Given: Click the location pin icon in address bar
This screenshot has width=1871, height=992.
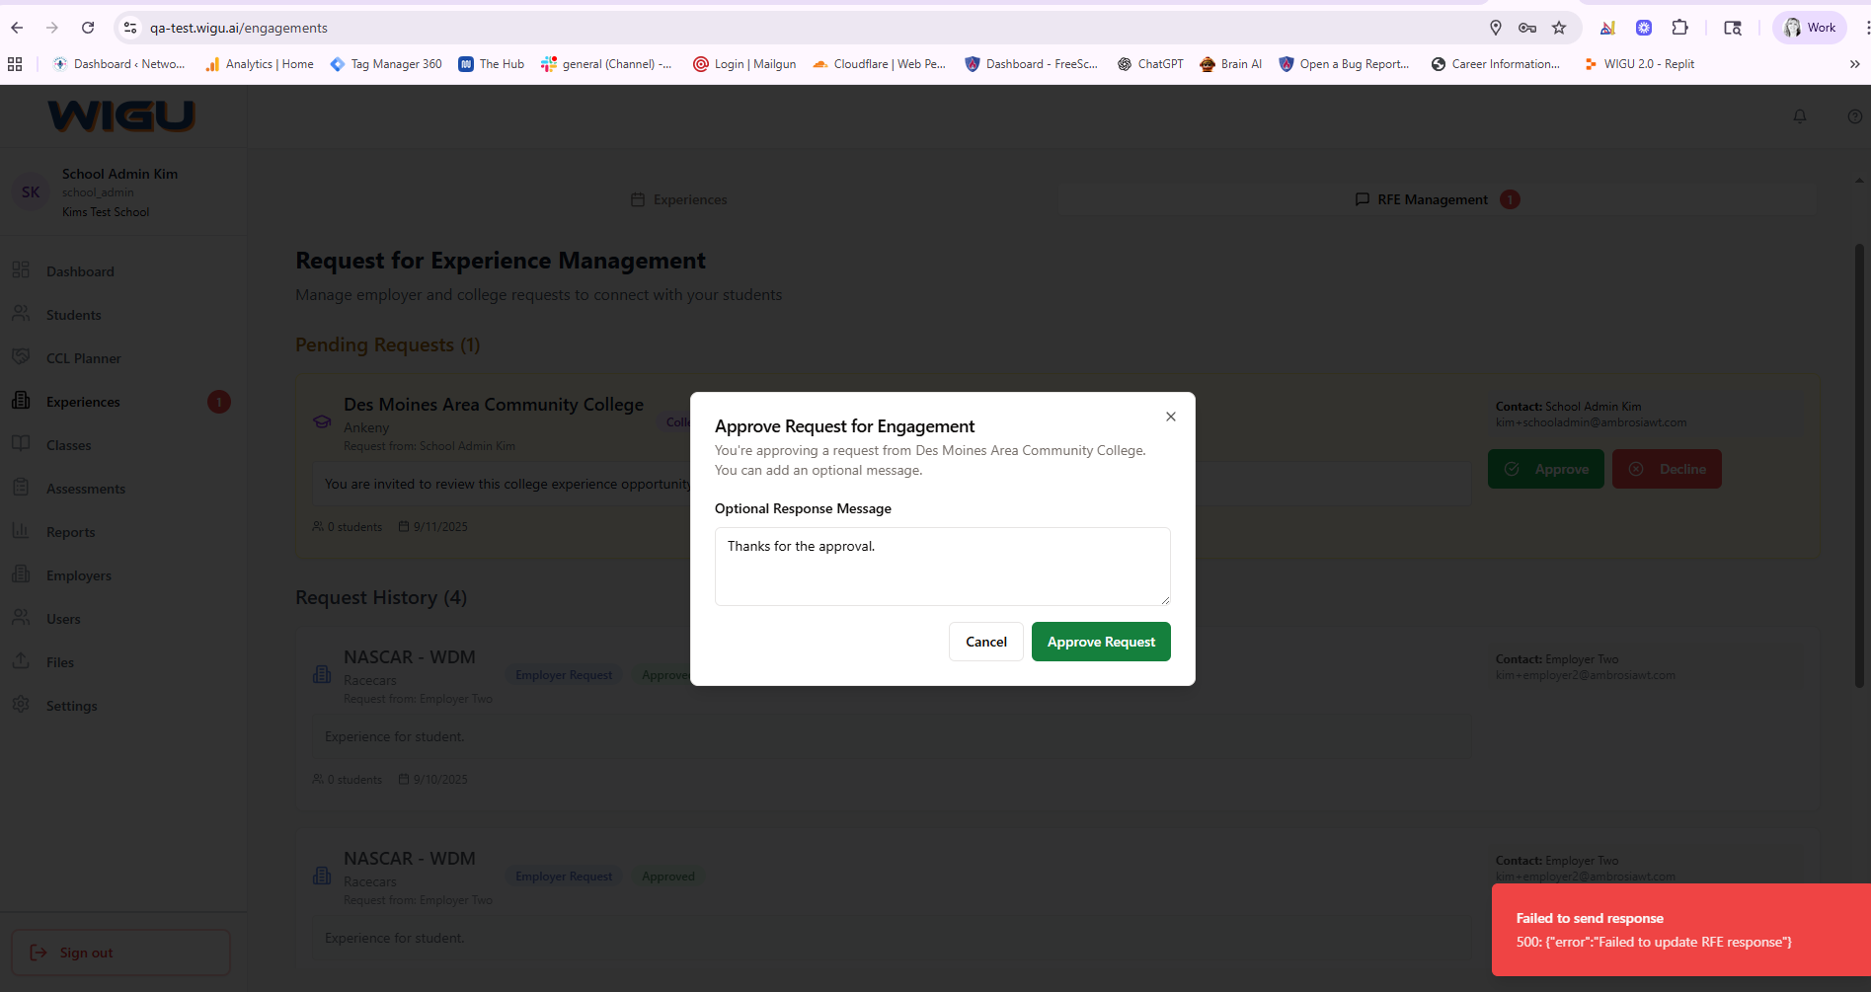Looking at the screenshot, I should [1495, 28].
